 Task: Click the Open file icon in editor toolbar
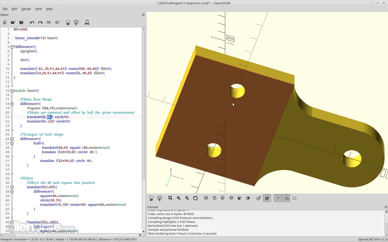tap(13, 22)
